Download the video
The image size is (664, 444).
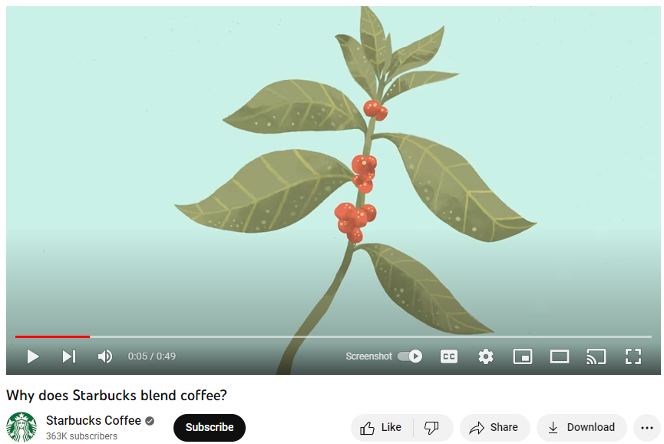tap(581, 427)
